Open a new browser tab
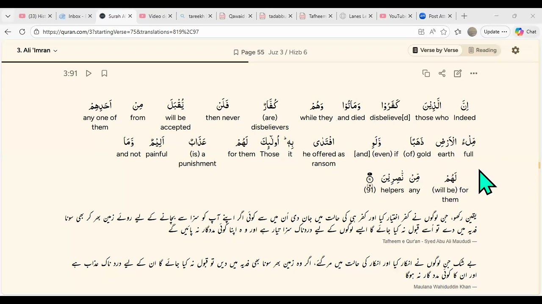The width and height of the screenshot is (542, 304). click(x=464, y=16)
